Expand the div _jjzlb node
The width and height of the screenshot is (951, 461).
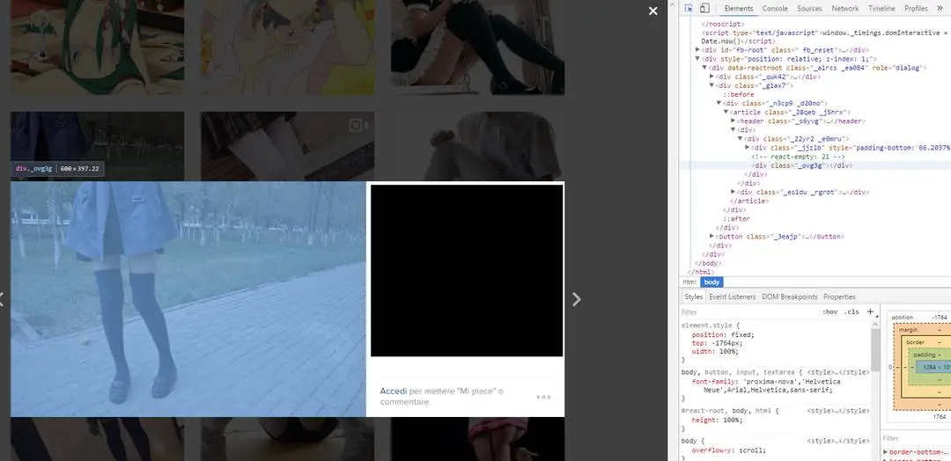748,148
